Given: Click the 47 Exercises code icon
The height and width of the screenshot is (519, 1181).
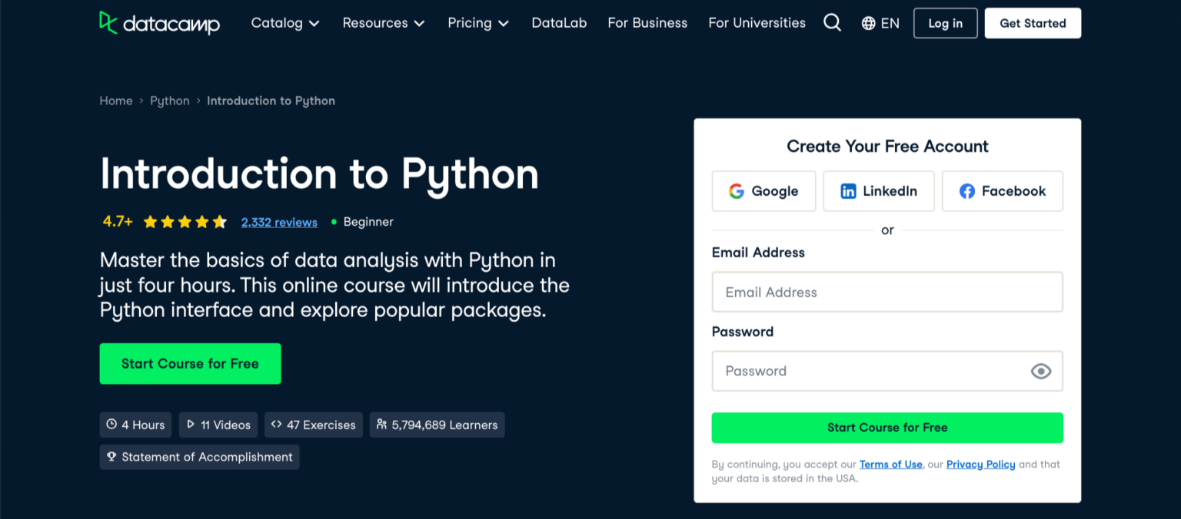Looking at the screenshot, I should (x=277, y=425).
